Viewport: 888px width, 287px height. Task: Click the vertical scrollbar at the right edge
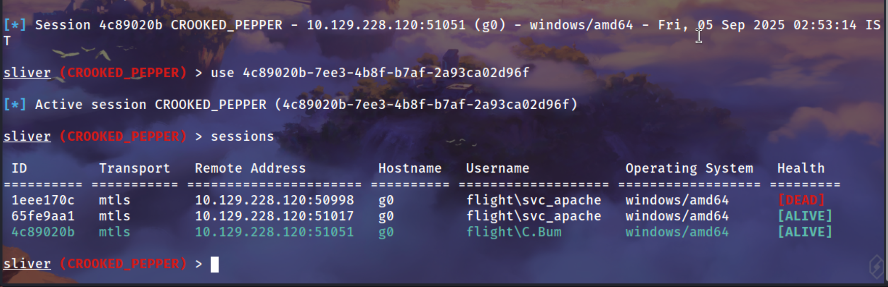pyautogui.click(x=886, y=143)
